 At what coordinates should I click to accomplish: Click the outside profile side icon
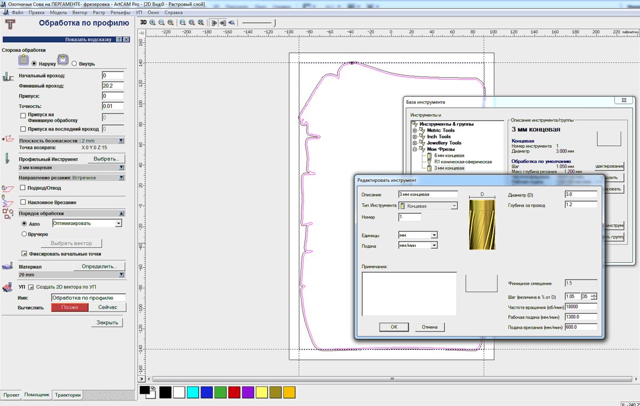(x=24, y=60)
